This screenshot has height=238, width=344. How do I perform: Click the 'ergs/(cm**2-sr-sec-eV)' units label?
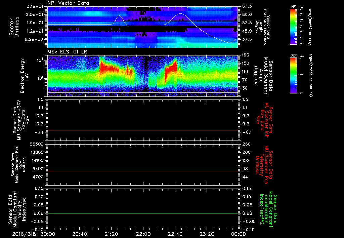click(x=311, y=75)
